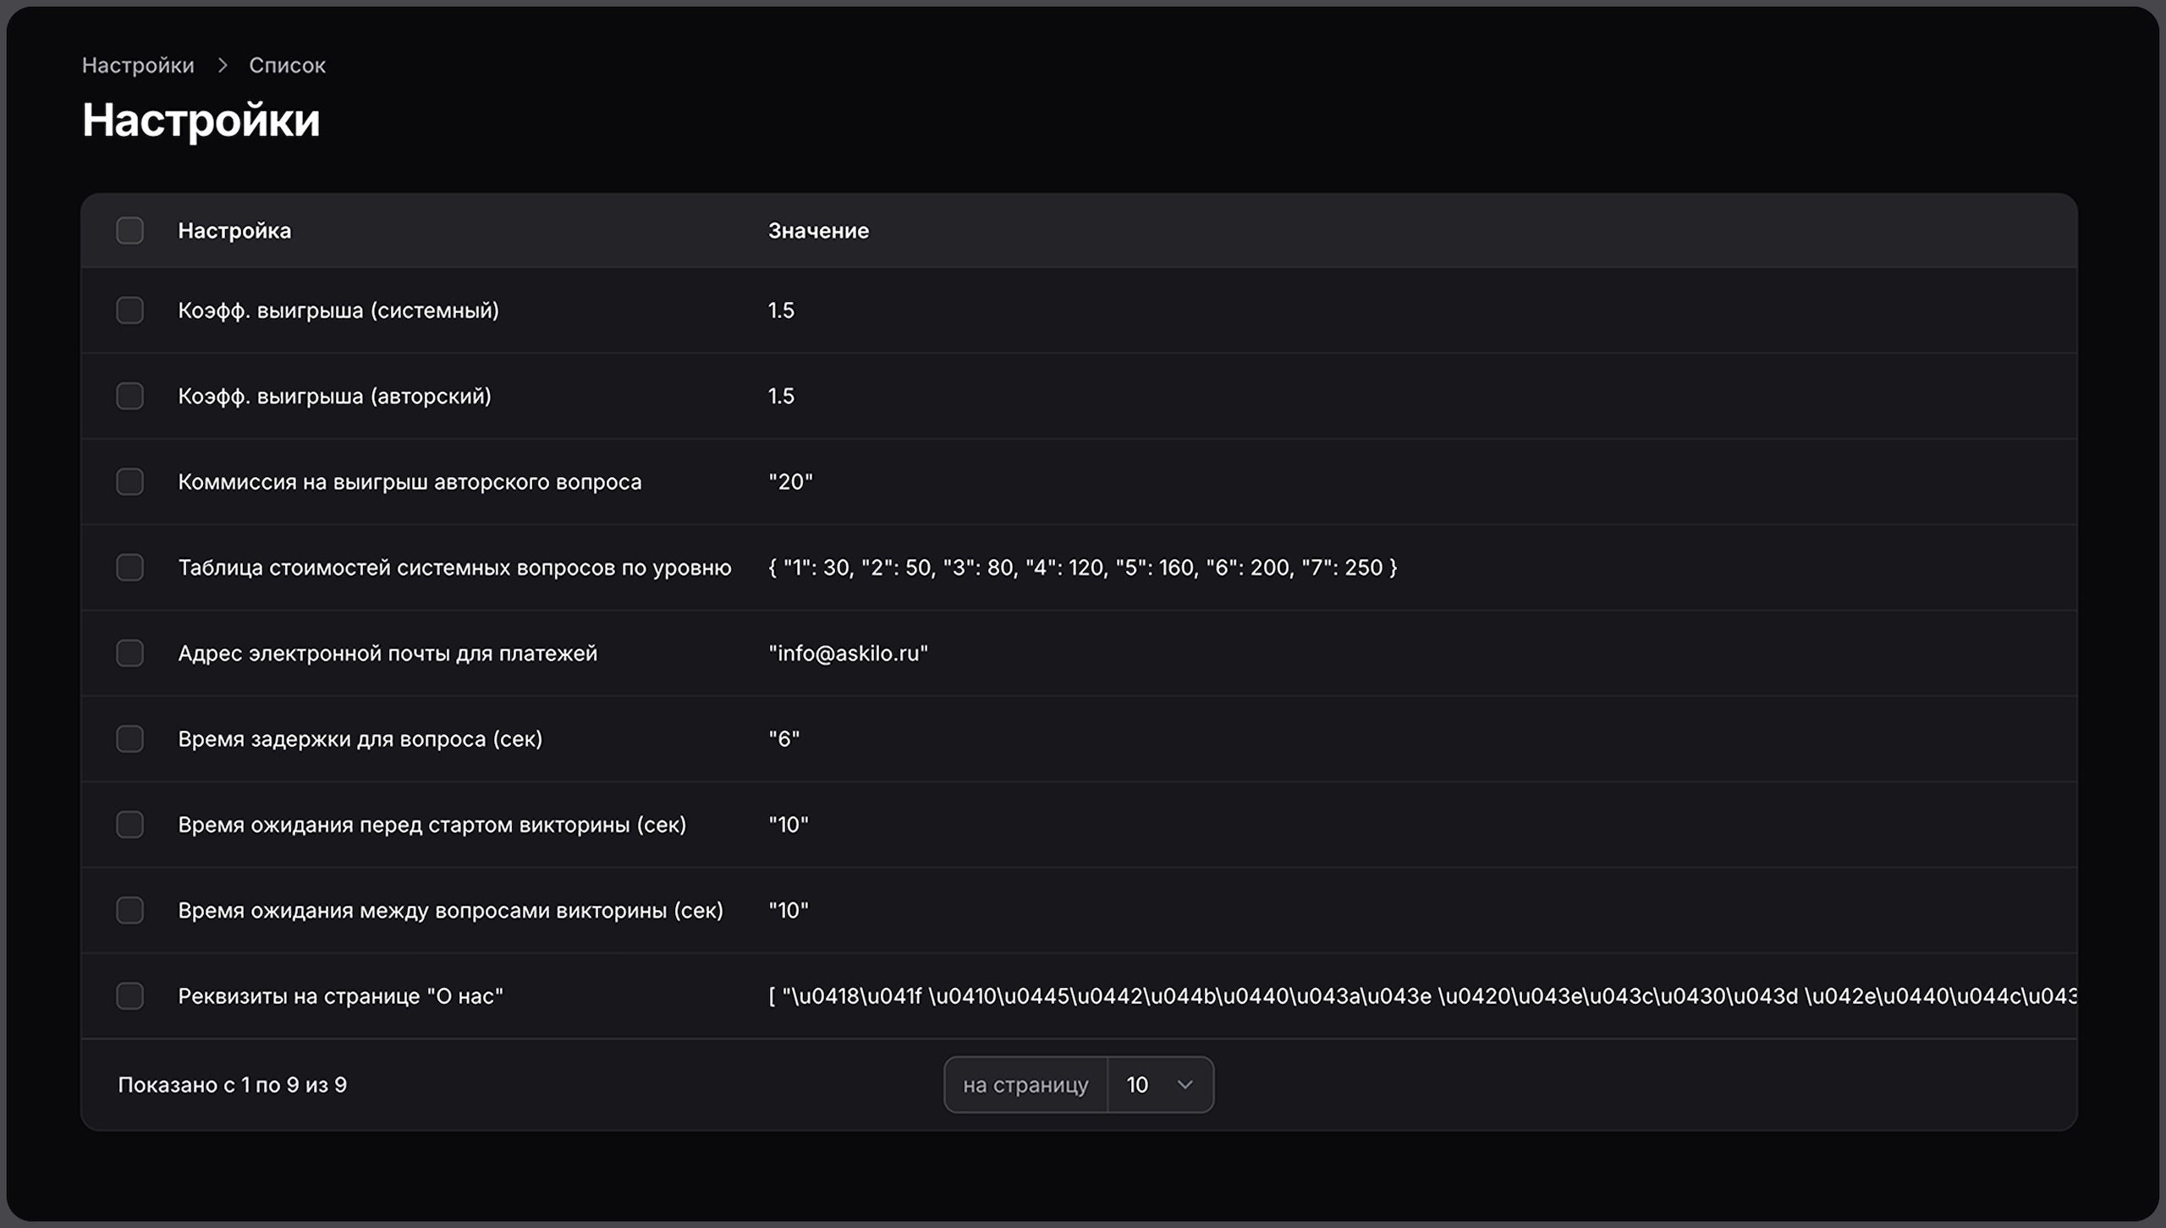Tick Время ожидания перед стартом викторины checkbox
Viewport: 2166px width, 1228px height.
coord(129,825)
